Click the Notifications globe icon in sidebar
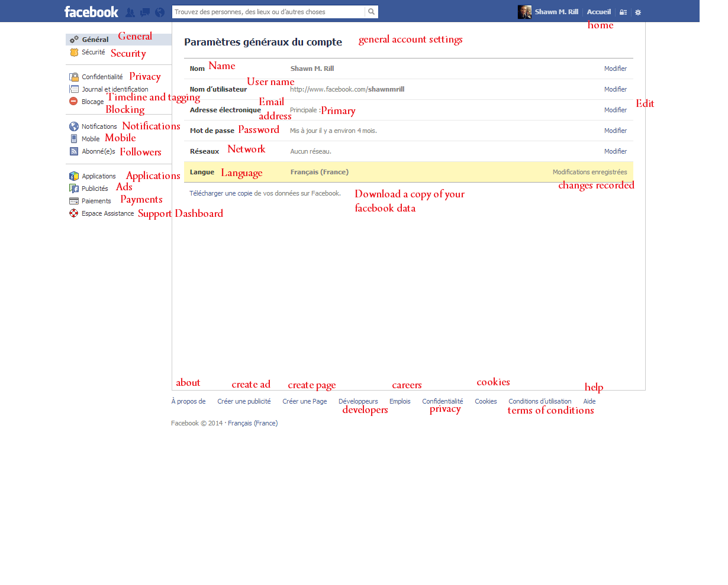Viewport: 728px width, 585px height. coord(74,126)
